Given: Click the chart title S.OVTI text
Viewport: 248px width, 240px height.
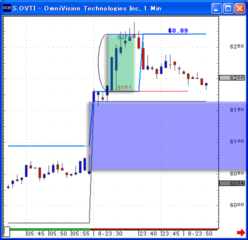Looking at the screenshot, I should click(x=24, y=8).
